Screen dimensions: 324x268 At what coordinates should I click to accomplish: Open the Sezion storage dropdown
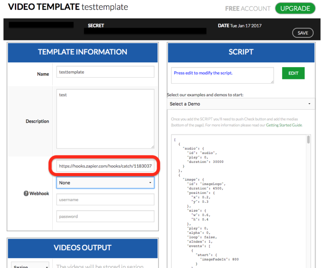(x=30, y=266)
